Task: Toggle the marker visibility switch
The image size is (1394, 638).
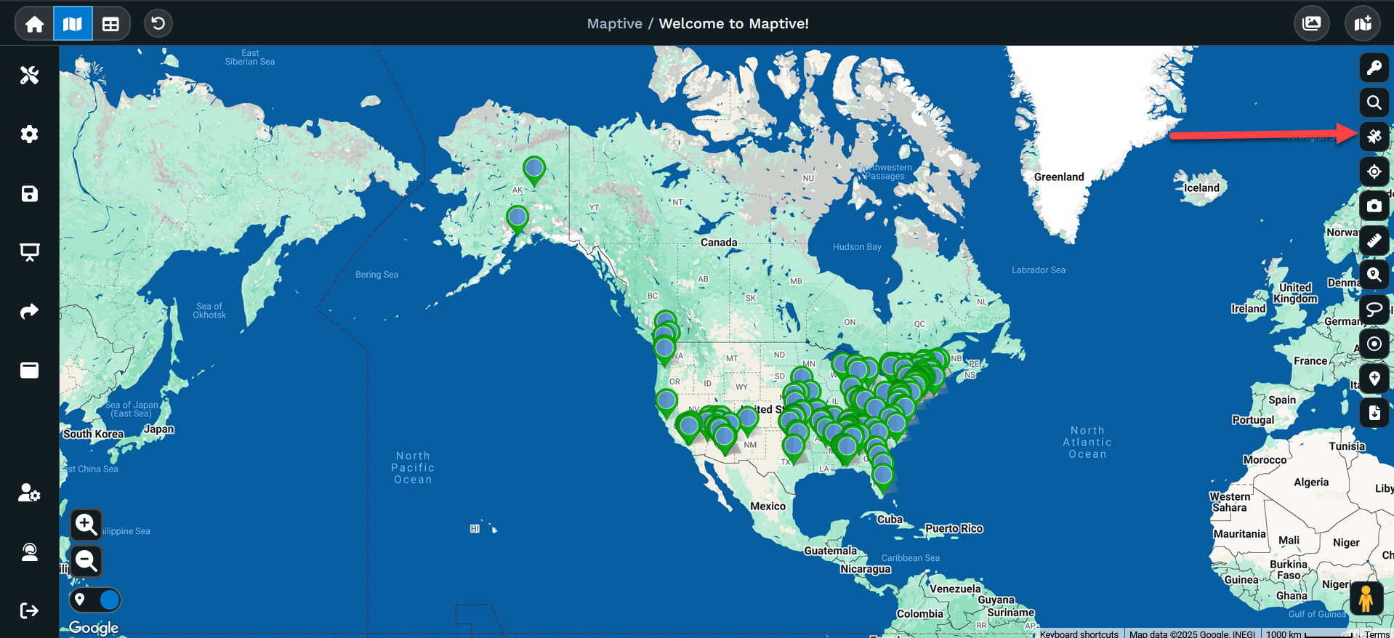Action: point(95,600)
